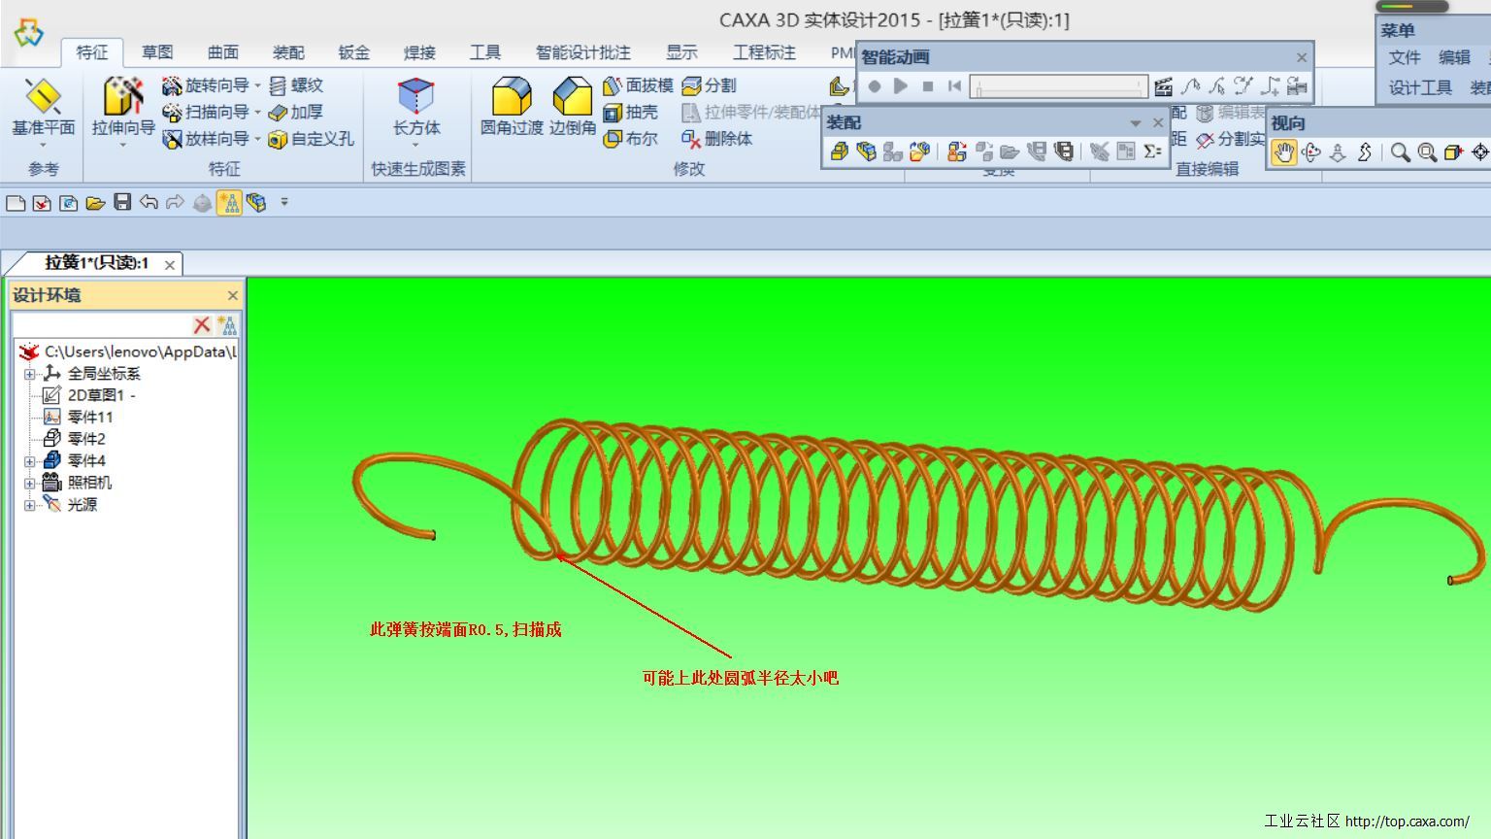Click the first assemble icon in 装配 toolbar
The width and height of the screenshot is (1491, 839).
(840, 151)
